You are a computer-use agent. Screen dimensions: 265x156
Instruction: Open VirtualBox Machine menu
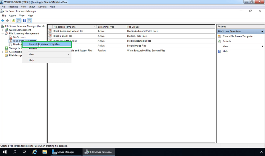click(x=13, y=6)
